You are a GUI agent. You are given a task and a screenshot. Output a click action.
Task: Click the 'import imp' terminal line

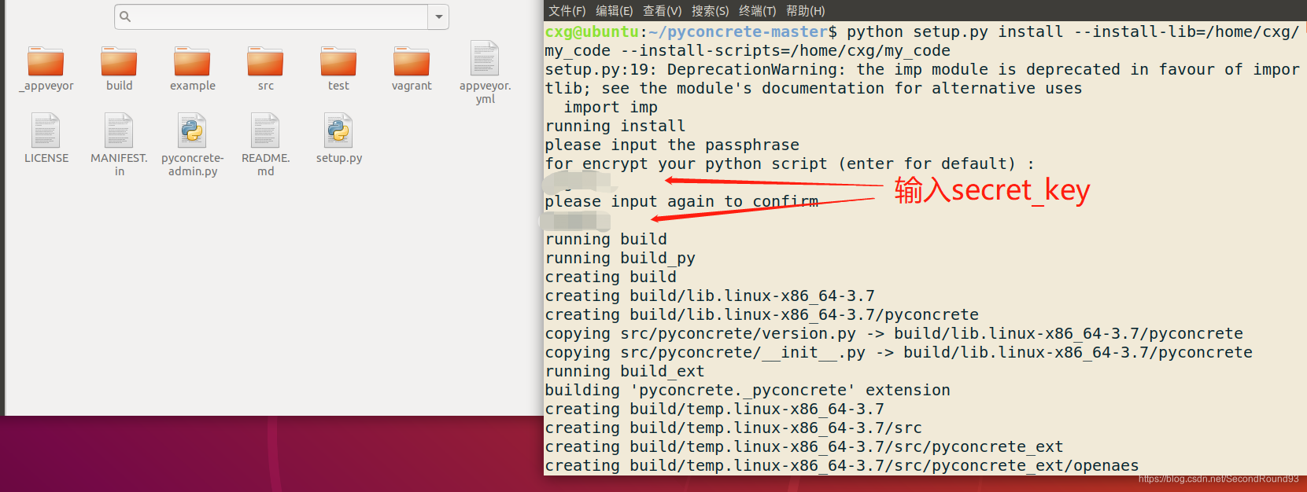(x=611, y=107)
